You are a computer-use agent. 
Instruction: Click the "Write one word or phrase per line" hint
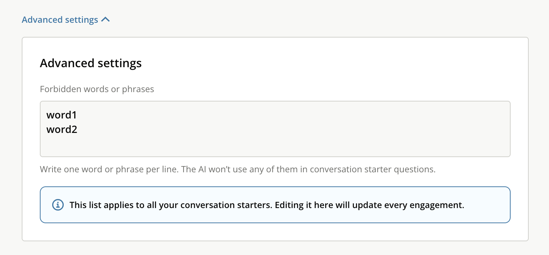(x=109, y=169)
